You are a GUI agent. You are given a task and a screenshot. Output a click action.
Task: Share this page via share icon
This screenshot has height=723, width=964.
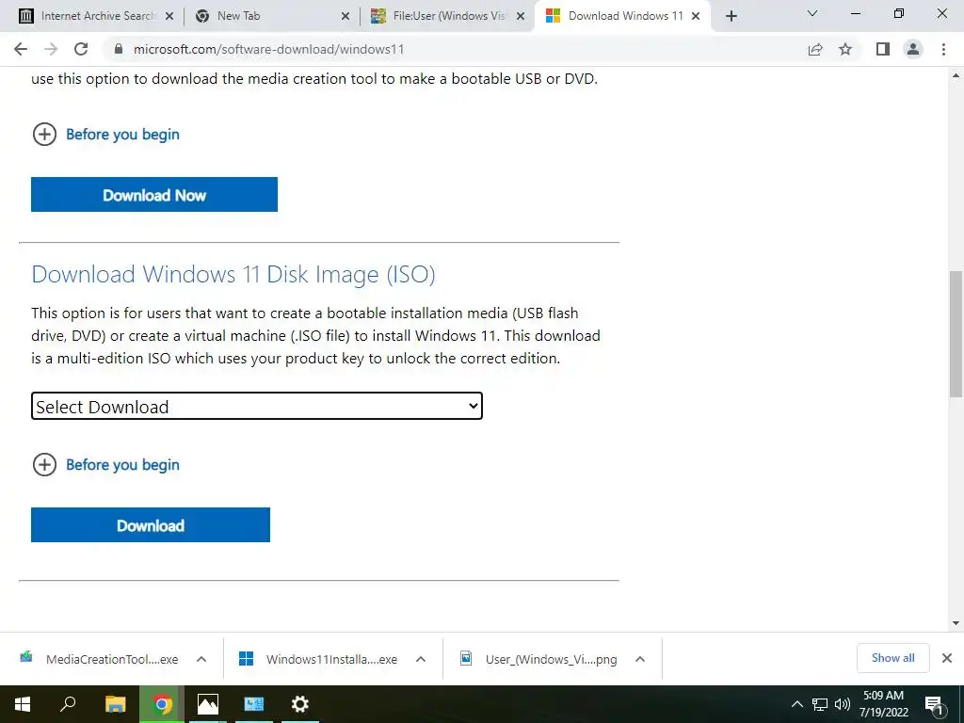[815, 49]
